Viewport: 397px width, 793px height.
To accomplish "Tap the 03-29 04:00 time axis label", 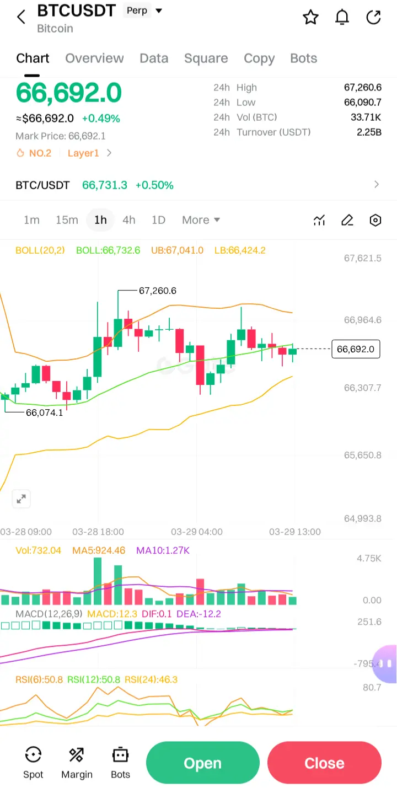I will 197,532.
